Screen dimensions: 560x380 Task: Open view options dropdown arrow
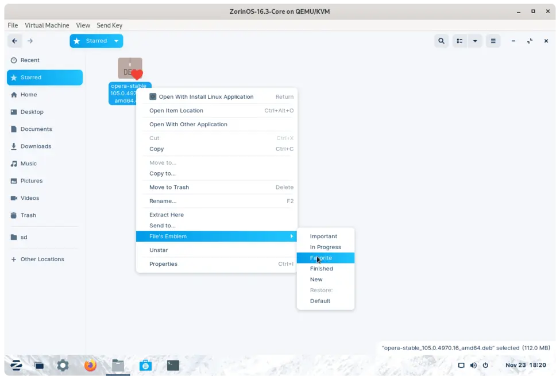tap(475, 41)
